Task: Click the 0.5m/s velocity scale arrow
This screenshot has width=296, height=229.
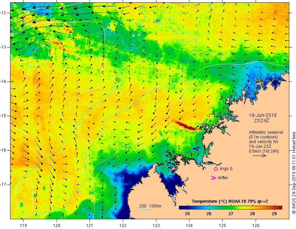Action: click(x=259, y=156)
